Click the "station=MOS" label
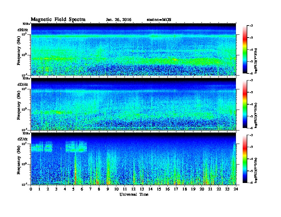The height and width of the screenshot is (217, 281). pos(159,20)
